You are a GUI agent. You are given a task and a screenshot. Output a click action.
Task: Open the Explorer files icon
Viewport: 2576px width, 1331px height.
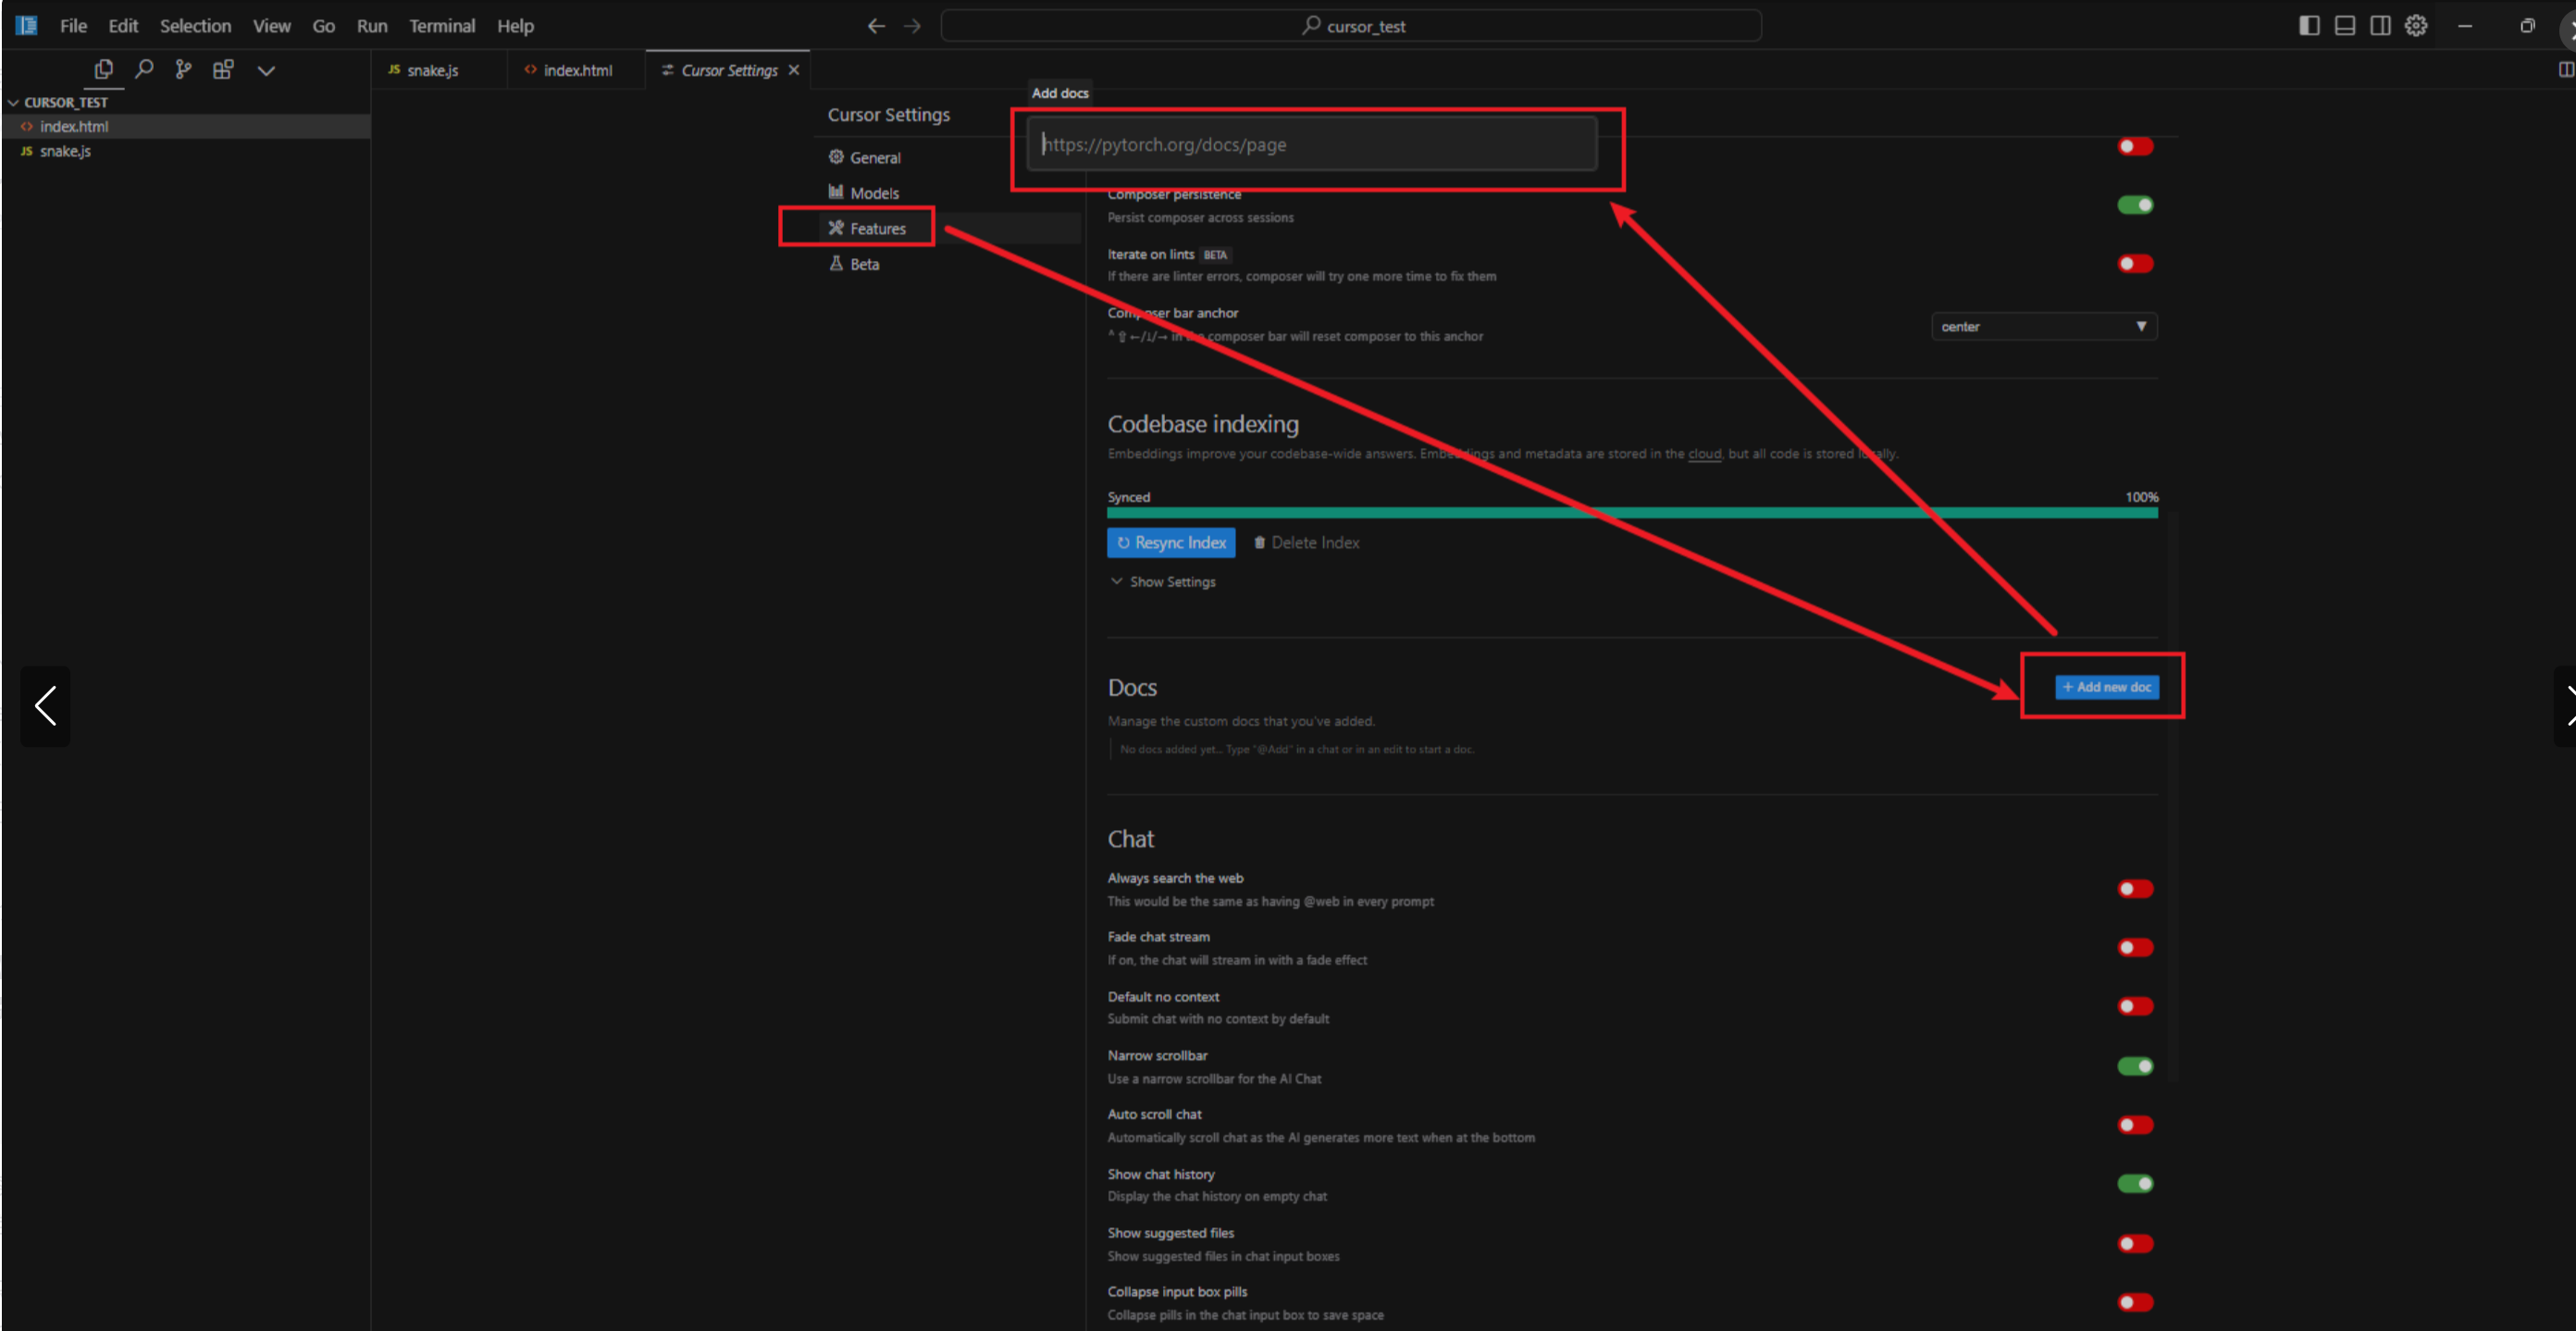click(103, 69)
